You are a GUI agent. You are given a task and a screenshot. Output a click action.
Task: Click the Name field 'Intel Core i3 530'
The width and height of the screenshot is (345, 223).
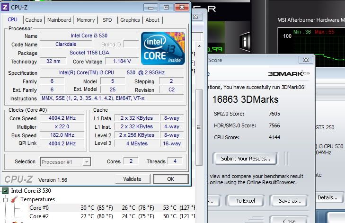point(89,36)
